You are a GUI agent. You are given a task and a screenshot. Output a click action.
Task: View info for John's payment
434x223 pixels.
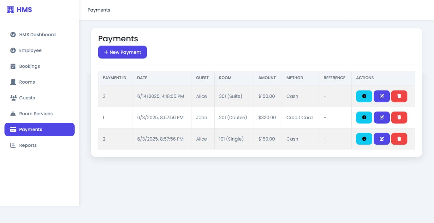[364, 118]
